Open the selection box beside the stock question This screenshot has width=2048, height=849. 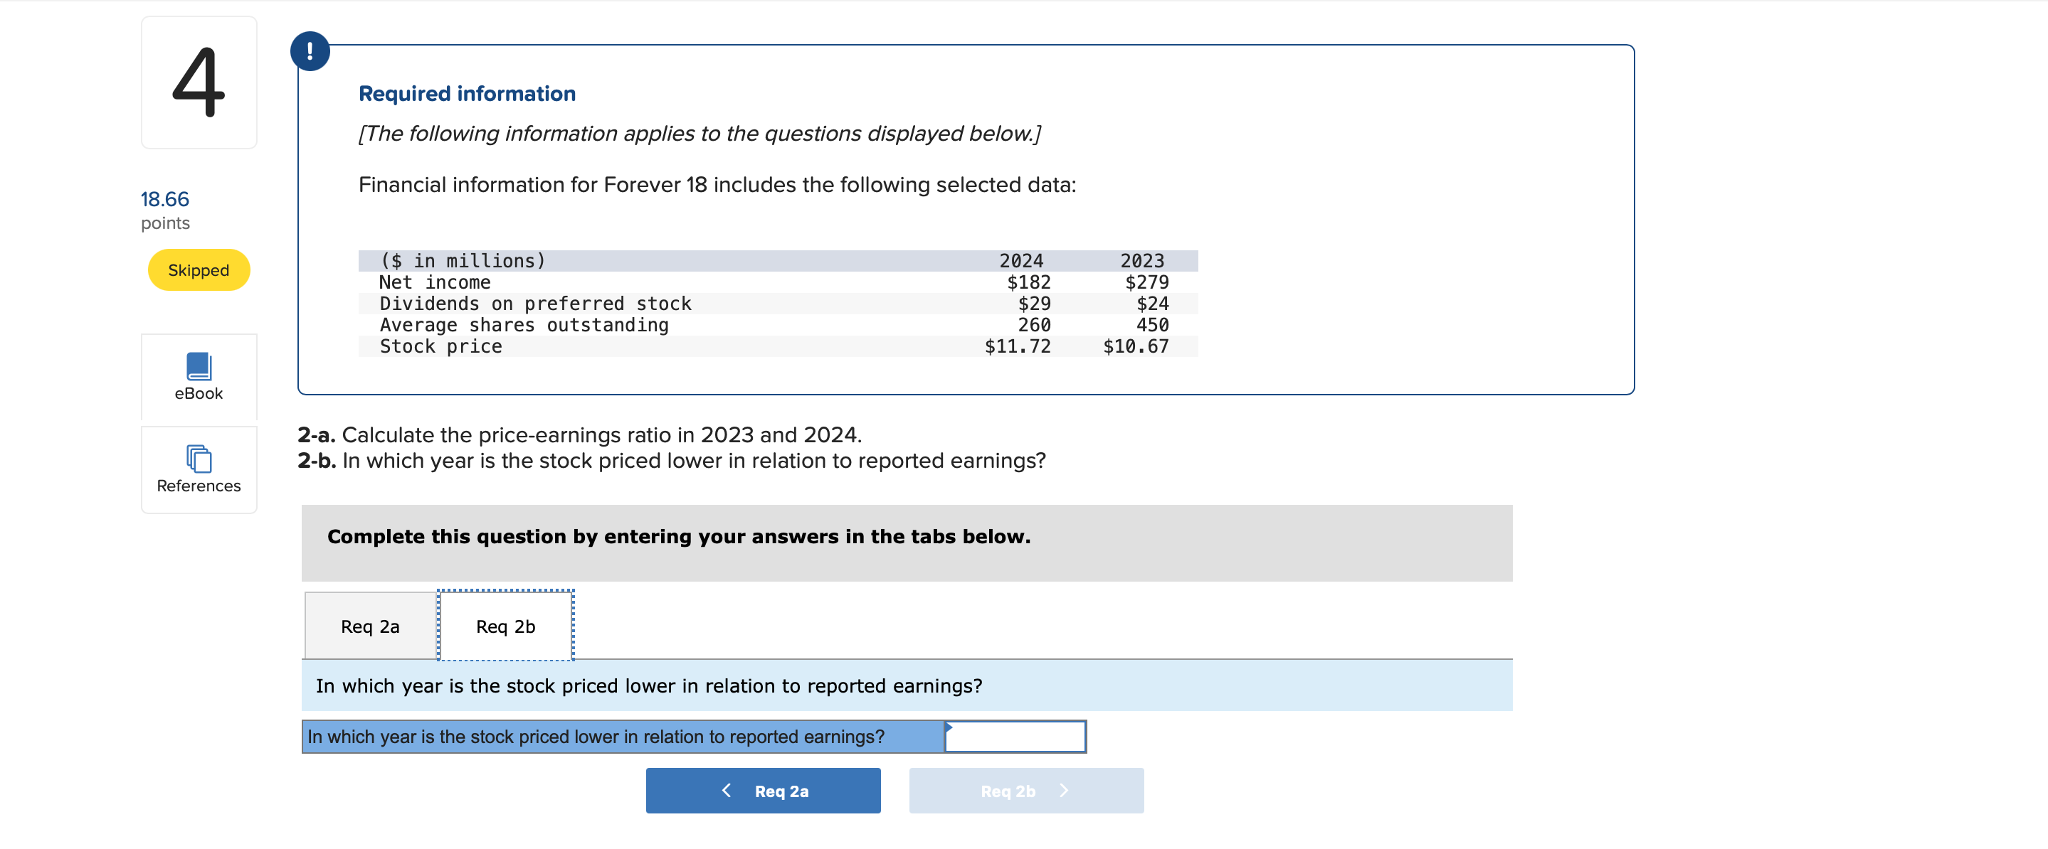point(1015,736)
